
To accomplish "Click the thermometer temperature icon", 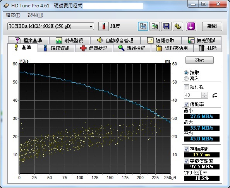I will [x=103, y=26].
